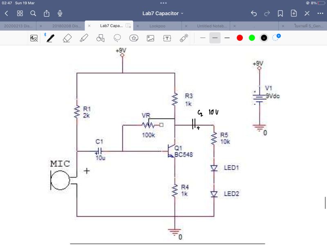Select the thin stroke thickness
The image size is (327, 245).
(203, 38)
